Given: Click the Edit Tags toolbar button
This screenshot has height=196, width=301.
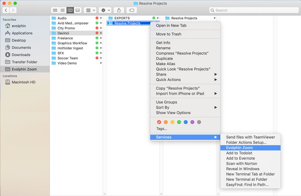Looking at the screenshot, I should click(x=132, y=10).
